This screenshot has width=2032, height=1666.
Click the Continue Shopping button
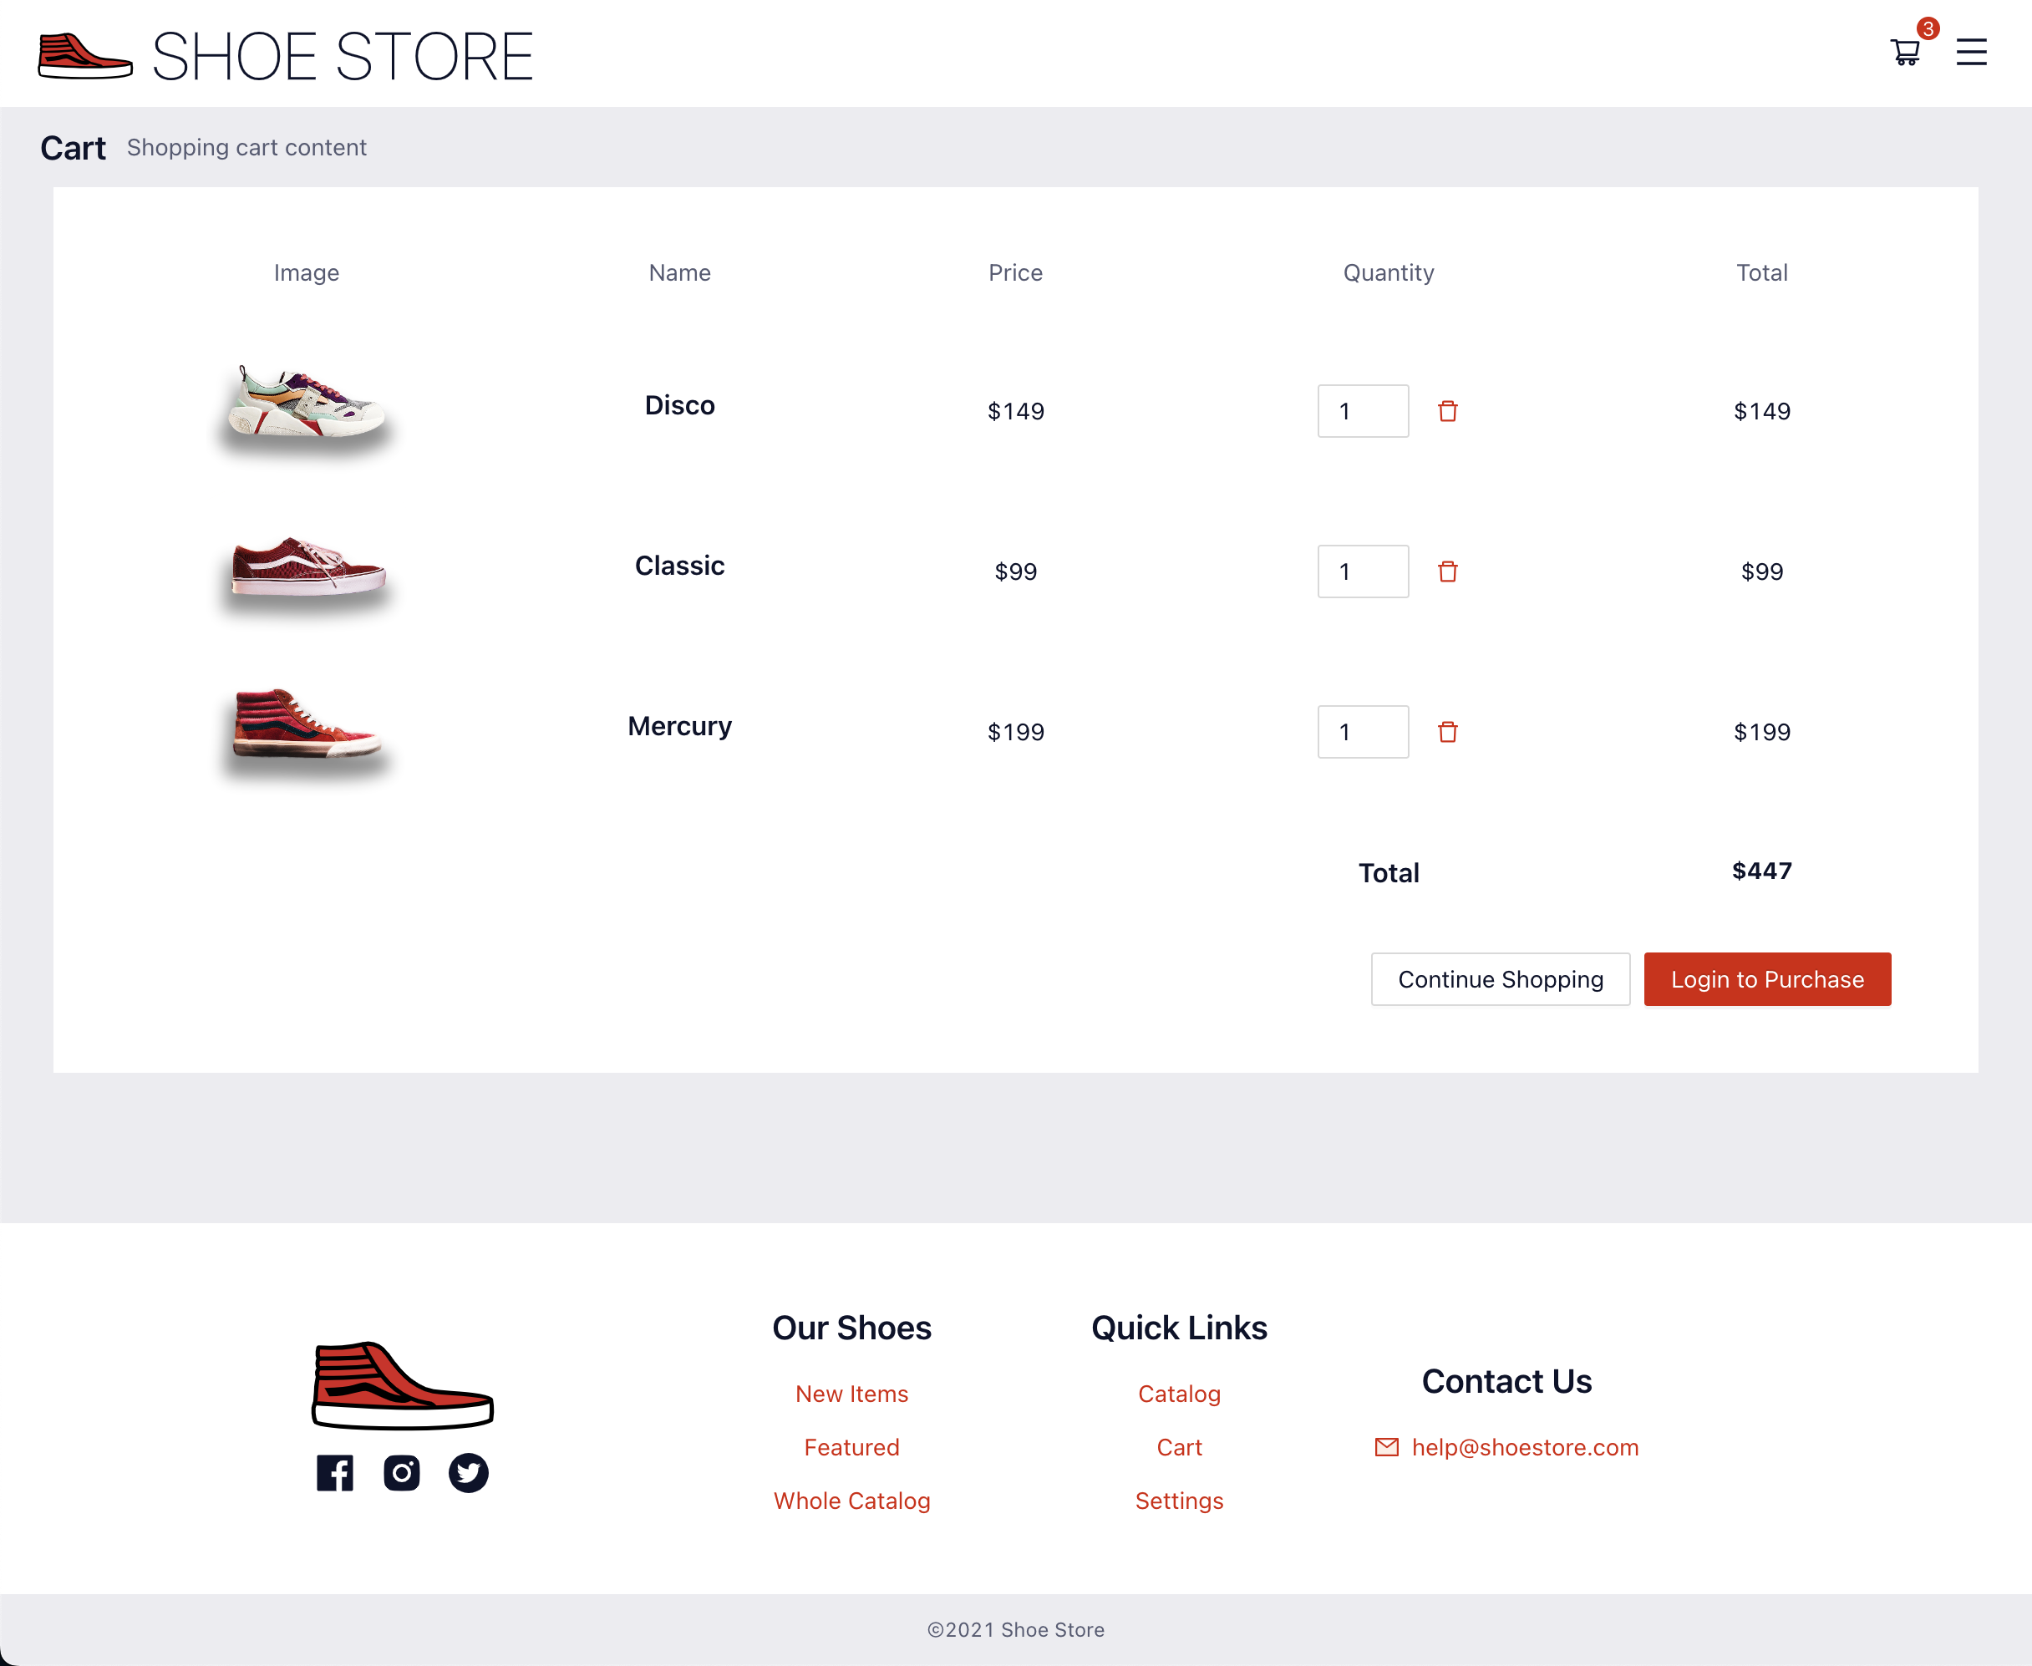click(x=1499, y=979)
